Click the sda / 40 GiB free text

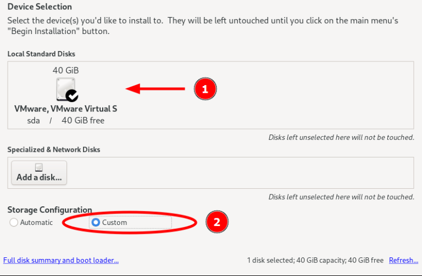pyautogui.click(x=65, y=120)
